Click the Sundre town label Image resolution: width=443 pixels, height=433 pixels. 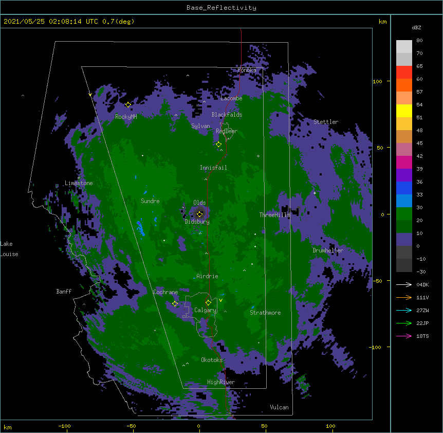(150, 201)
